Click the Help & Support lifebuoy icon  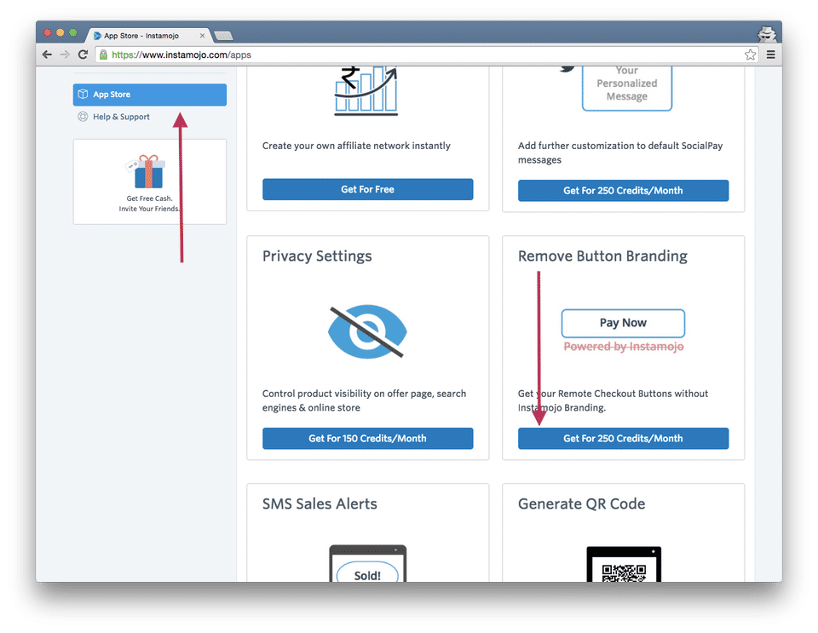(83, 117)
